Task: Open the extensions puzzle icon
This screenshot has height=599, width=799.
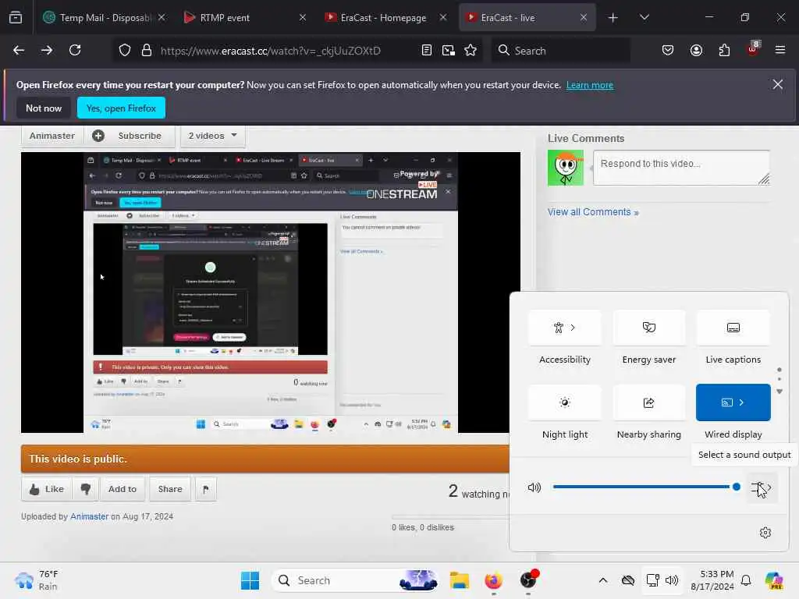Action: click(x=724, y=51)
